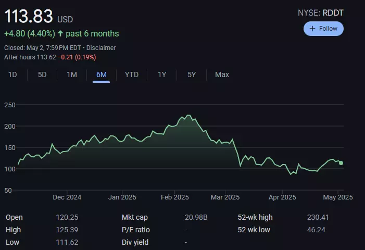This screenshot has height=250, width=365.
Task: Switch chart to 1D range
Action: [12, 74]
